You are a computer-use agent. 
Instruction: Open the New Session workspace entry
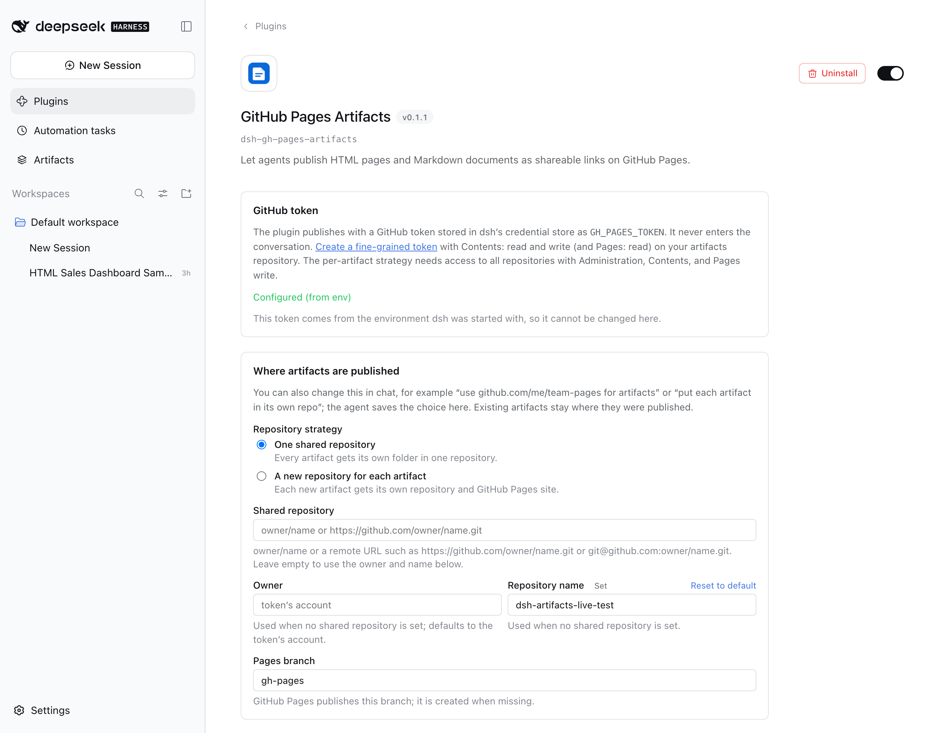click(x=103, y=248)
